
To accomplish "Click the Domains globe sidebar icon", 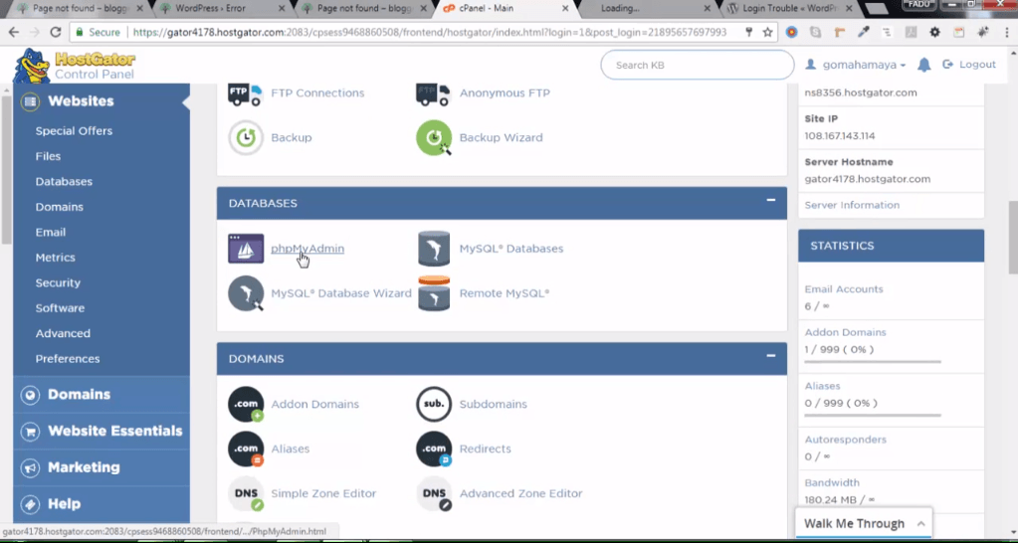I will (30, 395).
